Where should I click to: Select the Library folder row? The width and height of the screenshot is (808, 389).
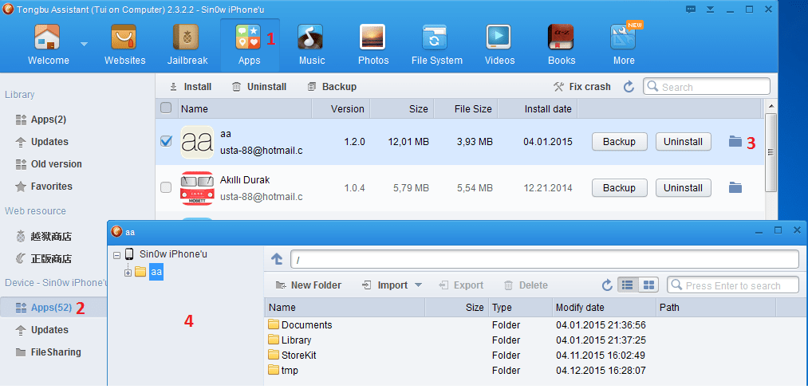point(536,340)
